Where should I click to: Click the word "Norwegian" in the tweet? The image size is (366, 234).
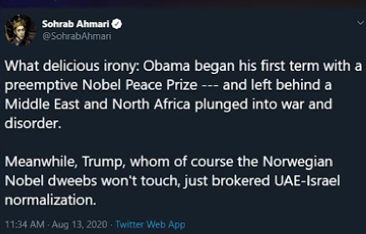297,162
